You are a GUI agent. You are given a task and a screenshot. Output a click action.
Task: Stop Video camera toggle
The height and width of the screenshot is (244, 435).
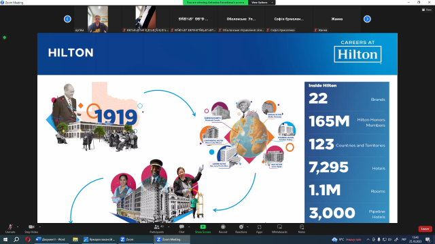(31, 227)
